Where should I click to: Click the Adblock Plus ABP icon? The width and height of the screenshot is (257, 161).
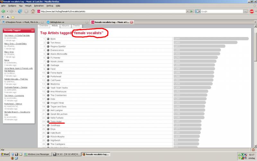pos(252,11)
